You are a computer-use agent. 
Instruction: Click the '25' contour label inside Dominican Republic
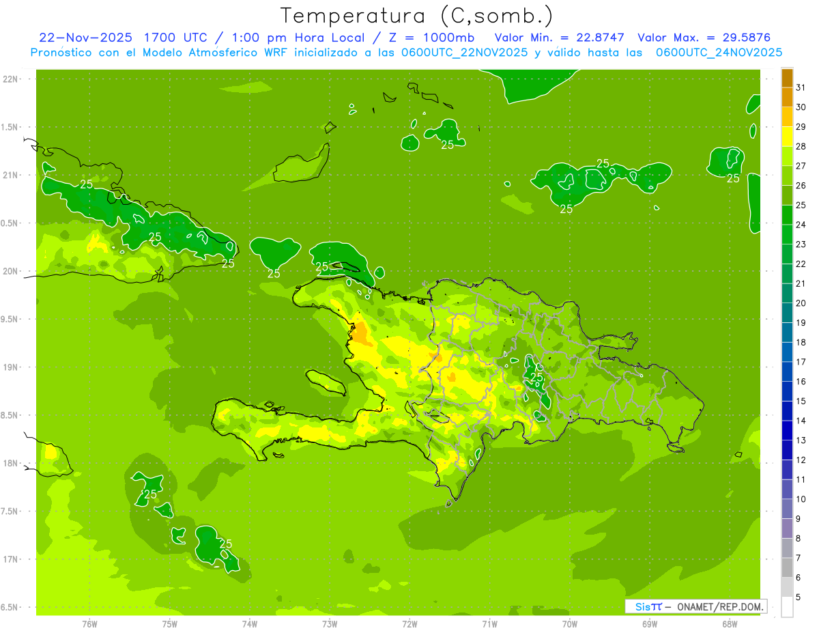tap(536, 377)
